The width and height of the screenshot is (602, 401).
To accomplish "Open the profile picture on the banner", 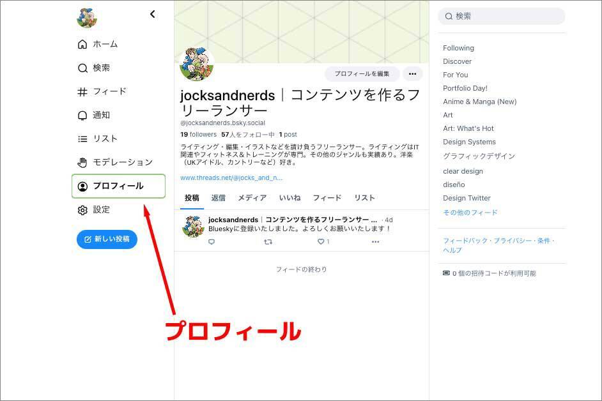I will pyautogui.click(x=197, y=64).
